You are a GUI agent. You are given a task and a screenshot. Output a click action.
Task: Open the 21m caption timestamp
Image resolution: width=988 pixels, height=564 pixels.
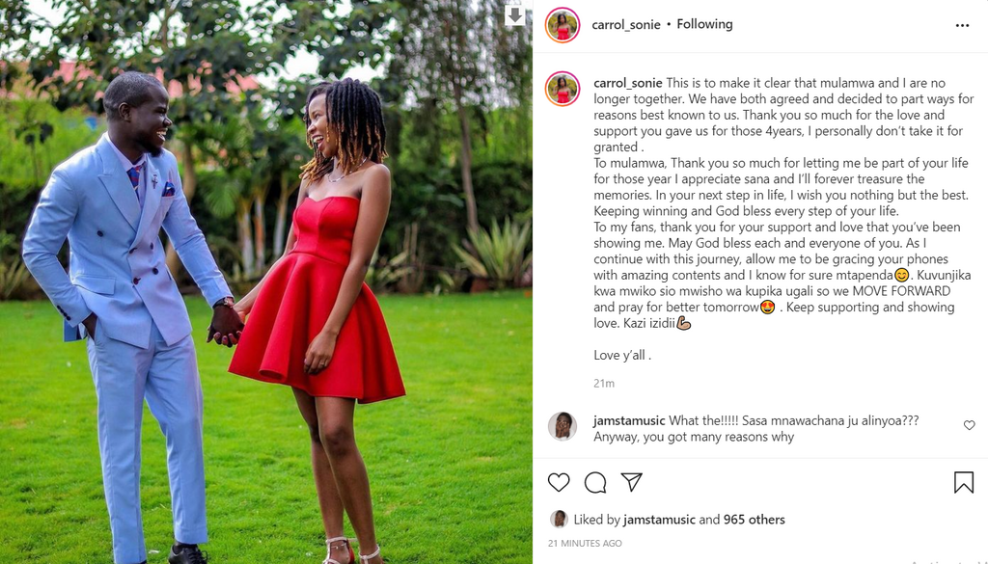click(x=604, y=383)
